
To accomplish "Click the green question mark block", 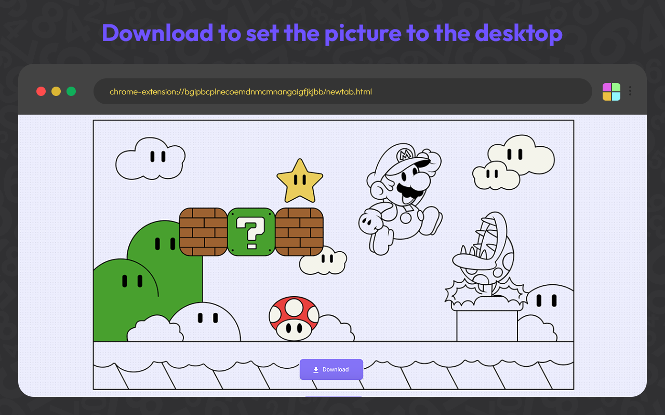I will pyautogui.click(x=251, y=232).
